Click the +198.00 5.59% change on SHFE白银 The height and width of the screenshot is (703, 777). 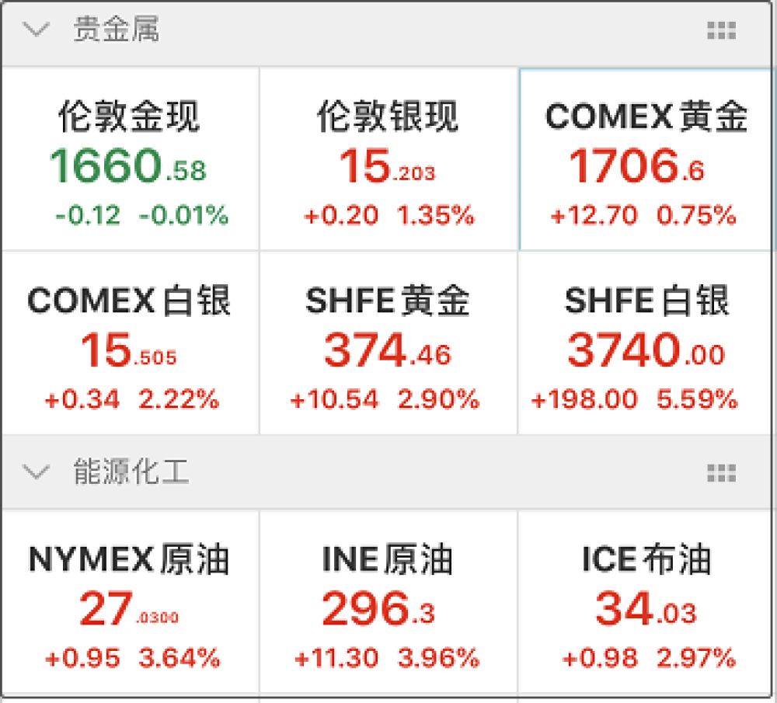coord(634,398)
